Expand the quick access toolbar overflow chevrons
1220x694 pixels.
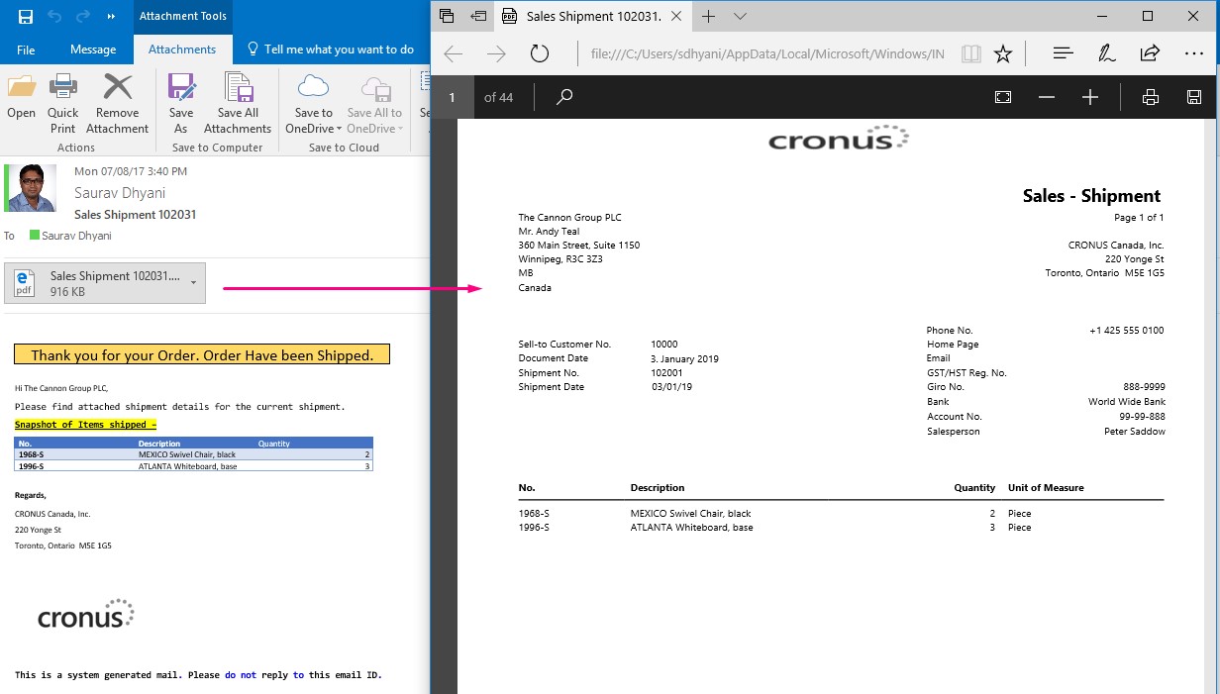tap(110, 17)
